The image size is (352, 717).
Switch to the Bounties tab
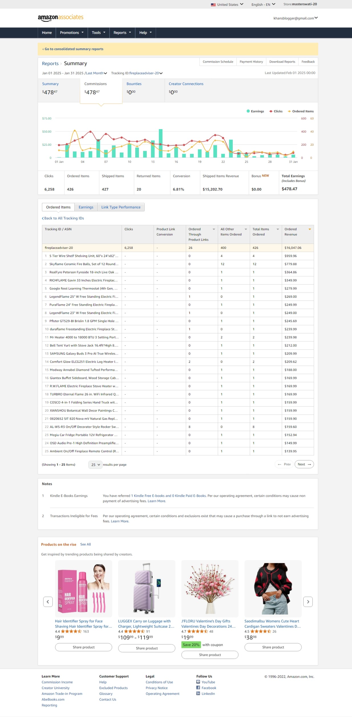coord(143,90)
